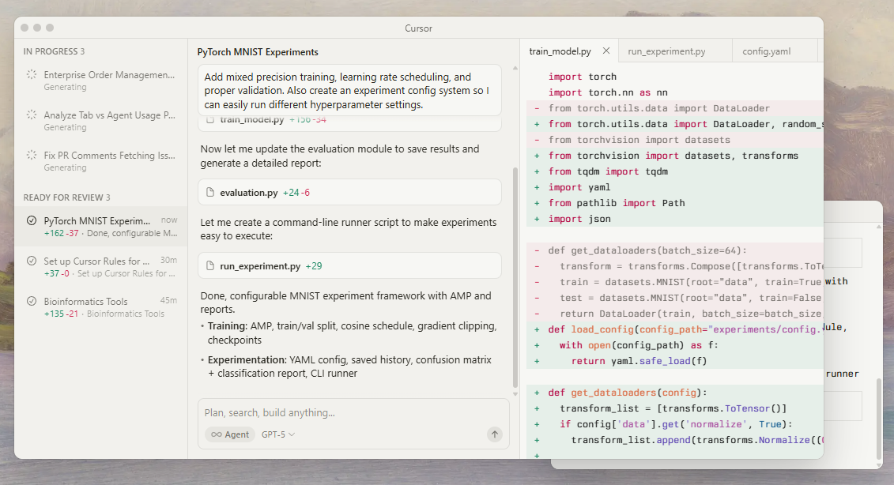Viewport: 894px width, 485px height.
Task: Click the user prompt message about mixed precision training
Action: pos(349,91)
